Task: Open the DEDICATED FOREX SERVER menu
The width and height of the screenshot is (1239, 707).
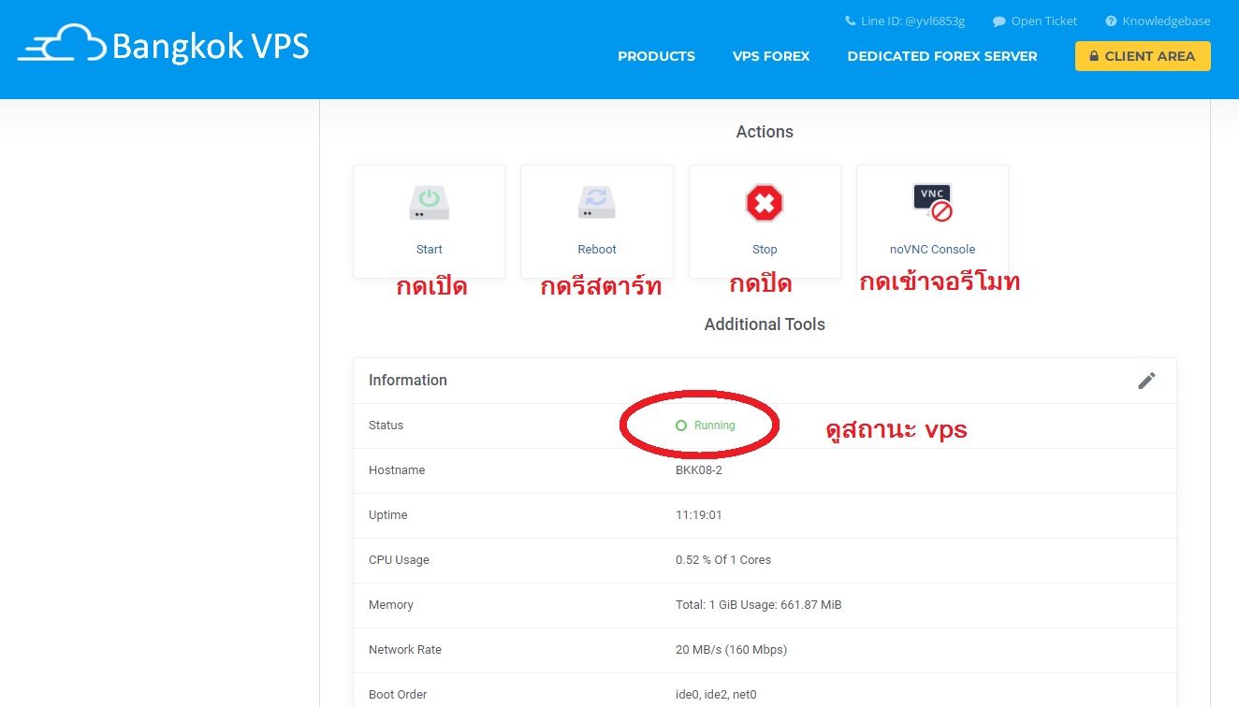Action: pyautogui.click(x=942, y=56)
